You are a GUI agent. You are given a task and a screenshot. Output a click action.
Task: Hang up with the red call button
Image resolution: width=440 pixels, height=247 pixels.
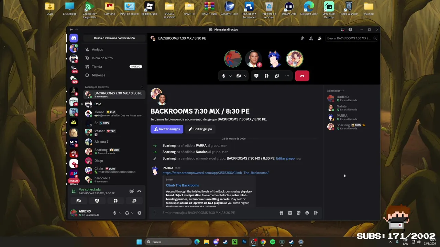click(x=302, y=76)
